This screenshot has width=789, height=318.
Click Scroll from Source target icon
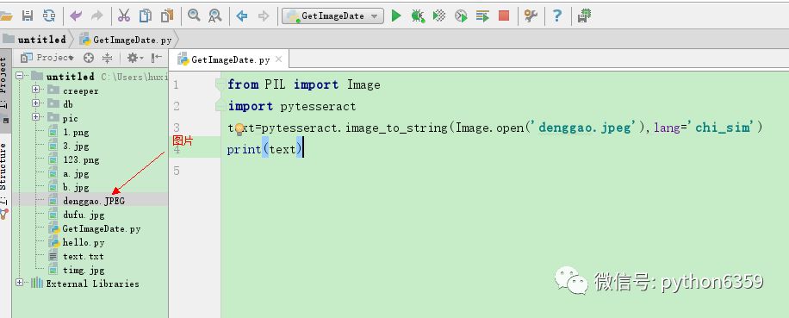point(89,58)
